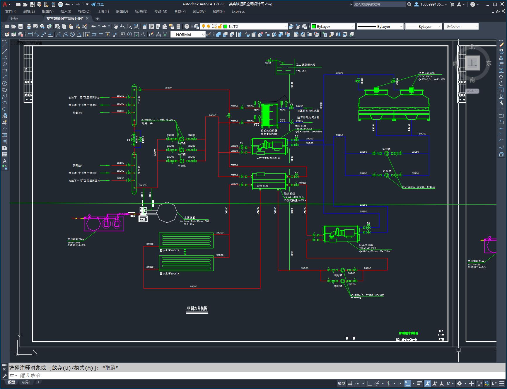Open the Autodesk App Store cart icon
The image size is (507, 389).
point(452,4)
